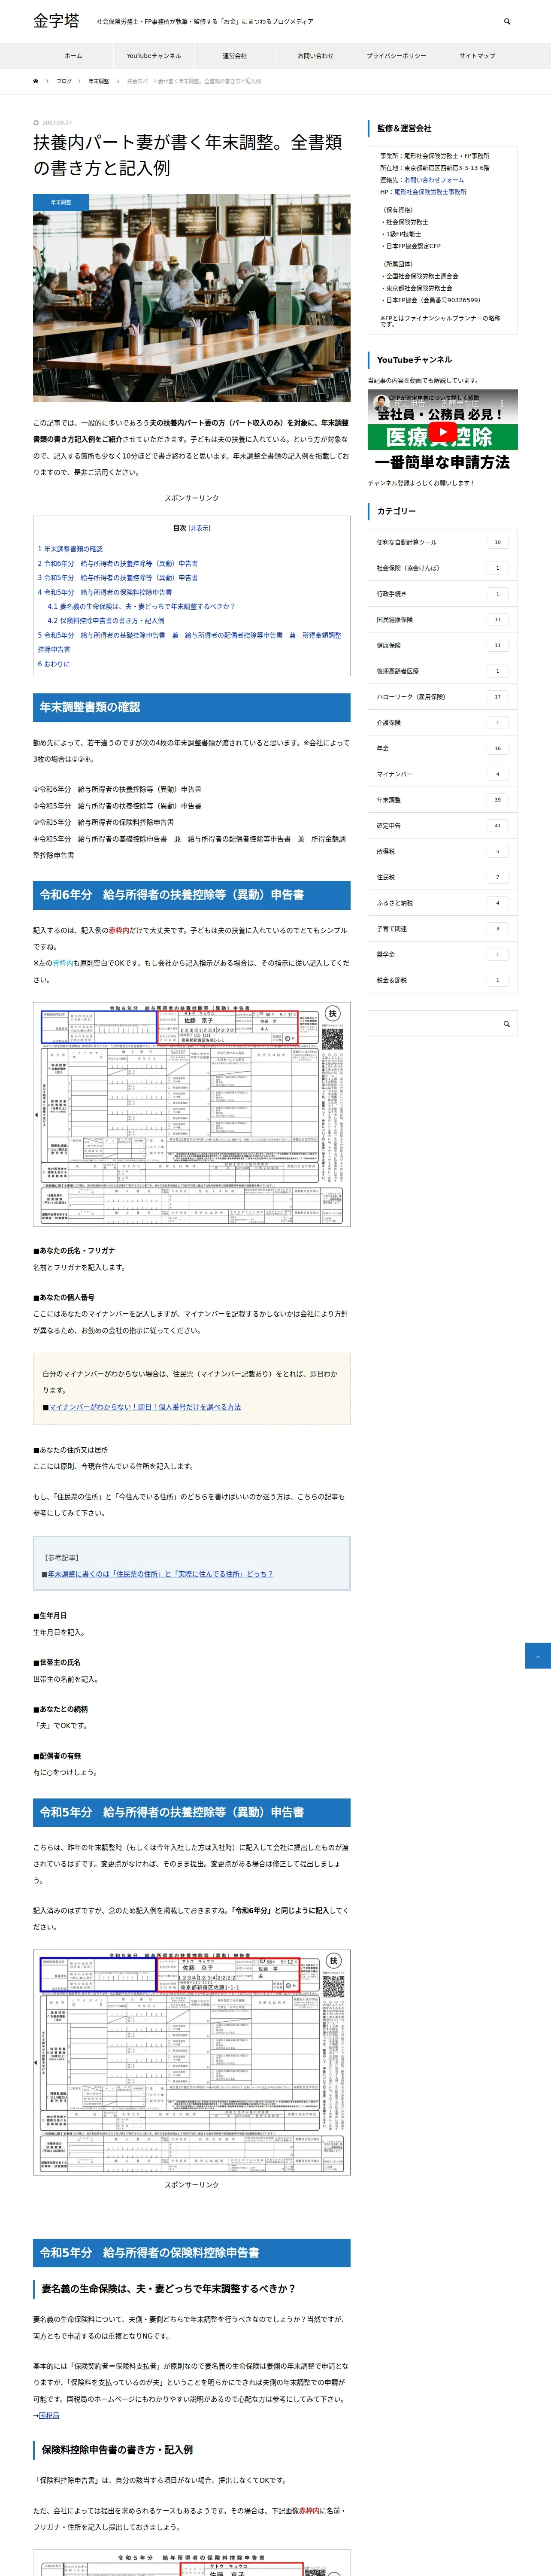Click the home icon in breadcrumb
This screenshot has height=2576, width=551.
(x=36, y=81)
